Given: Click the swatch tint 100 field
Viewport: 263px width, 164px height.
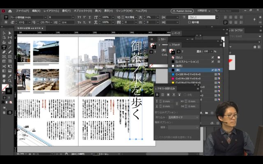Looking at the screenshot, I should 206,51.
